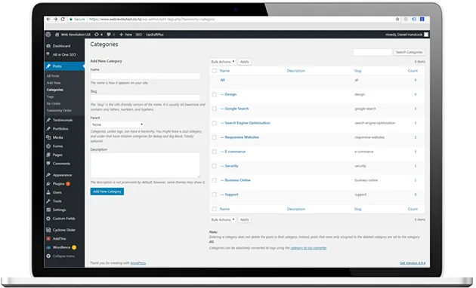The image size is (476, 288).
Task: Click the top Apply button
Action: [244, 62]
